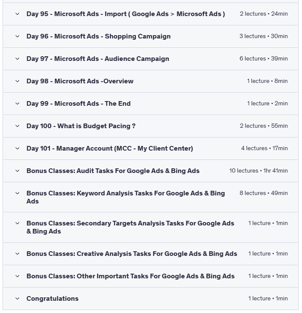Viewport: 302px width, 313px height.
Task: Open the Day 100 What is Budget Pacing heading
Action: pos(81,126)
